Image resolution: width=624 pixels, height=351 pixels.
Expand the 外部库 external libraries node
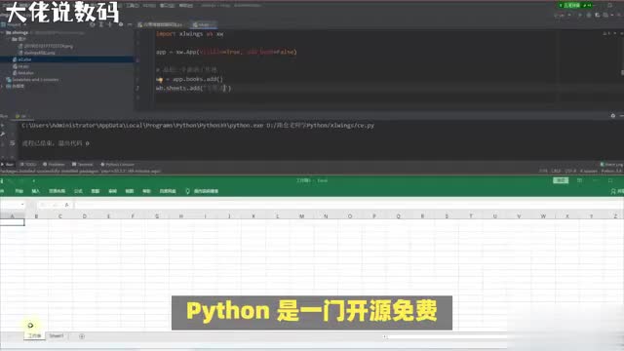(3, 86)
